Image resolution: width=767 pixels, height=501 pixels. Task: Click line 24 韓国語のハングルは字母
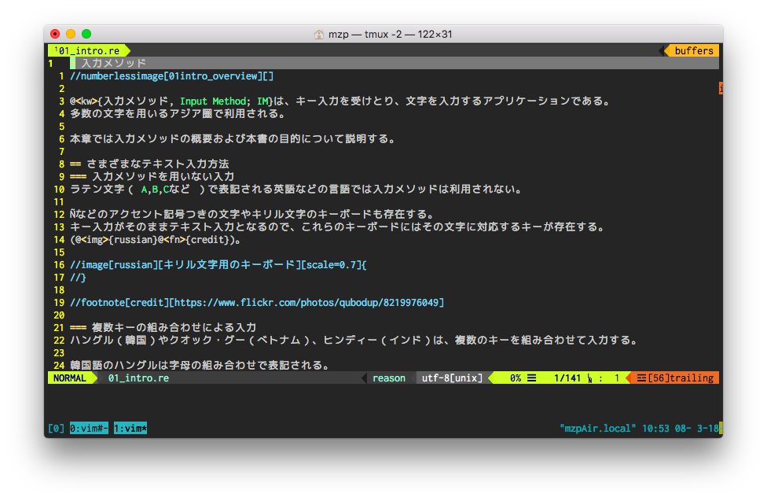(x=200, y=365)
